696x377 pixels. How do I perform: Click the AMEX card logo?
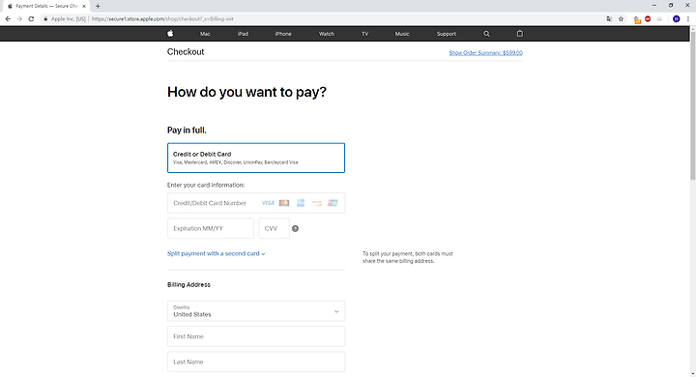tap(301, 203)
